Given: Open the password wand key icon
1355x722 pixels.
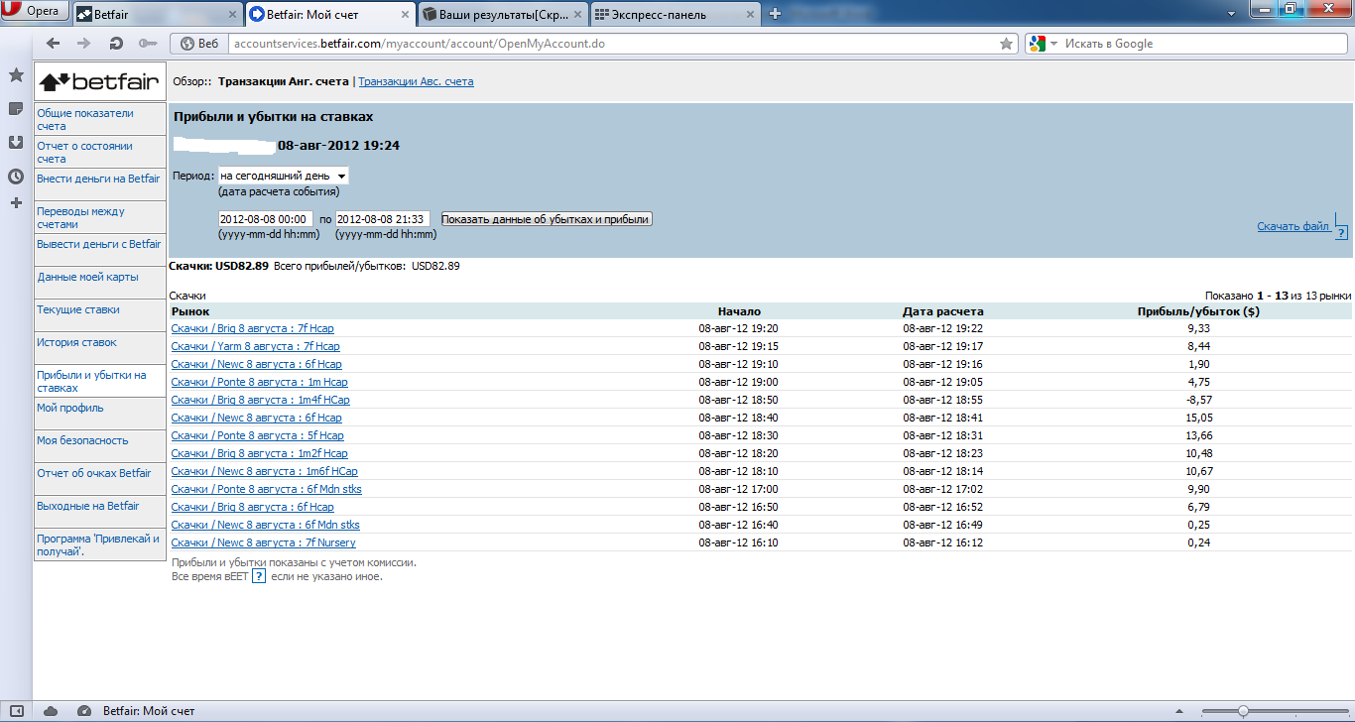Looking at the screenshot, I should point(148,44).
